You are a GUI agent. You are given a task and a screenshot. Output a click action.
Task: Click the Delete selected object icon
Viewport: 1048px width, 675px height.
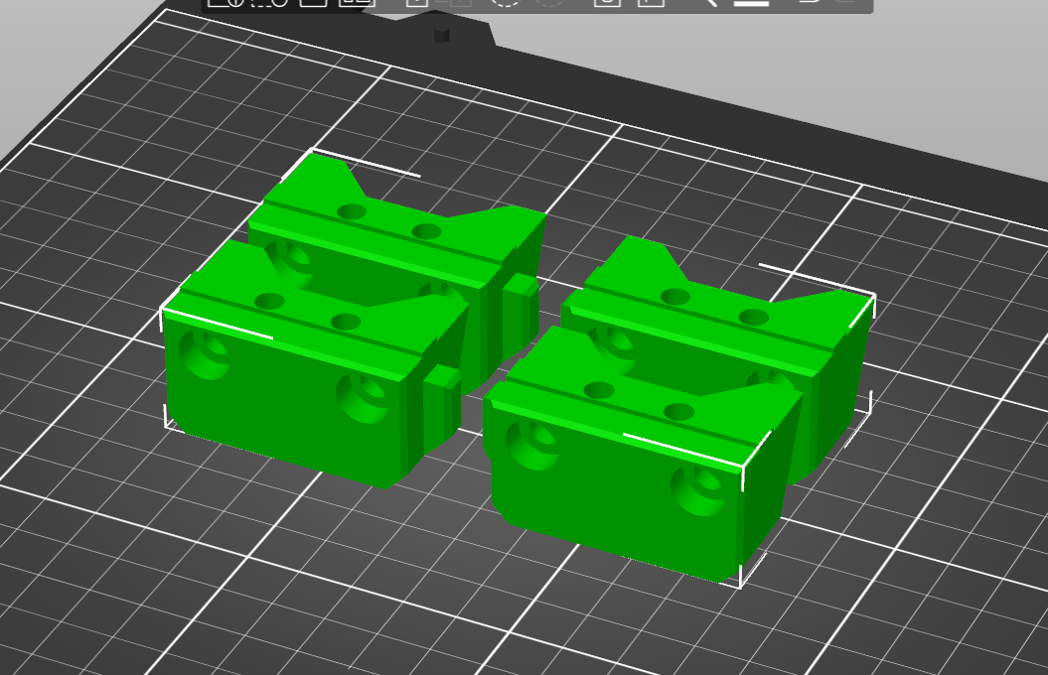tap(269, 2)
